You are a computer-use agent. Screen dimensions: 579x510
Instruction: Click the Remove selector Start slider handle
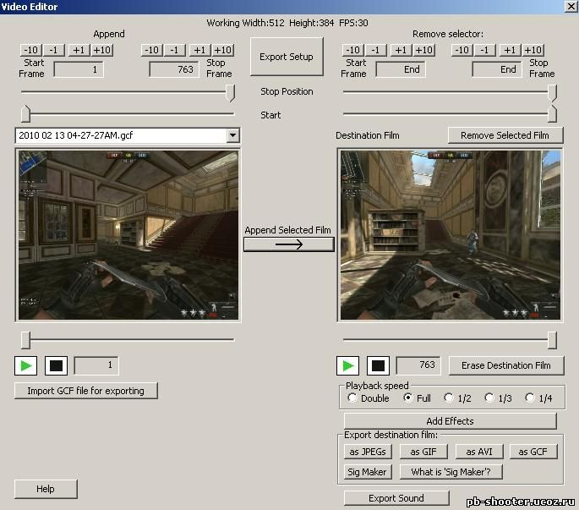point(553,113)
